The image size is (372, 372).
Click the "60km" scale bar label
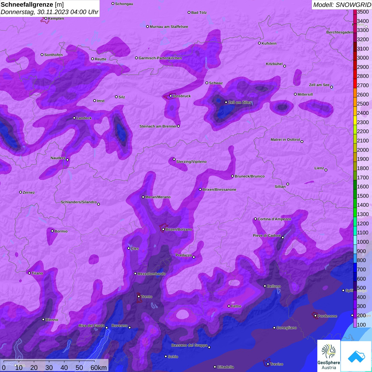(x=99, y=367)
